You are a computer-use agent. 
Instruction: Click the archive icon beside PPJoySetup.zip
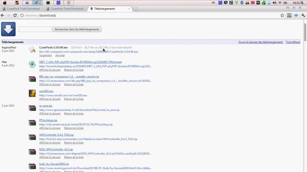click(32, 123)
